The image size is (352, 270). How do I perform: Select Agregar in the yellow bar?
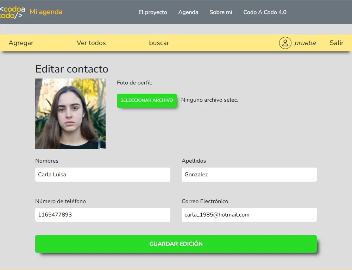pos(21,43)
